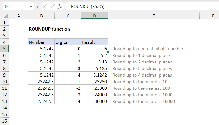Select row 6 header
Screen dimensions: 219x125
4,55
